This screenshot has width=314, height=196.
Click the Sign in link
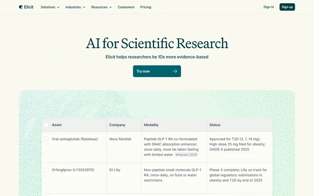(x=269, y=7)
